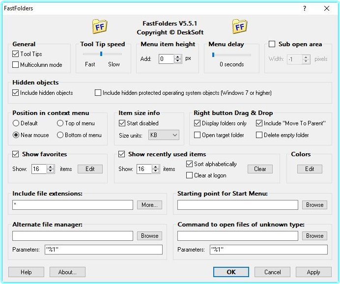This screenshot has width=340, height=284.
Task: Adjust the Tool Tip speed slider
Action: [101, 54]
